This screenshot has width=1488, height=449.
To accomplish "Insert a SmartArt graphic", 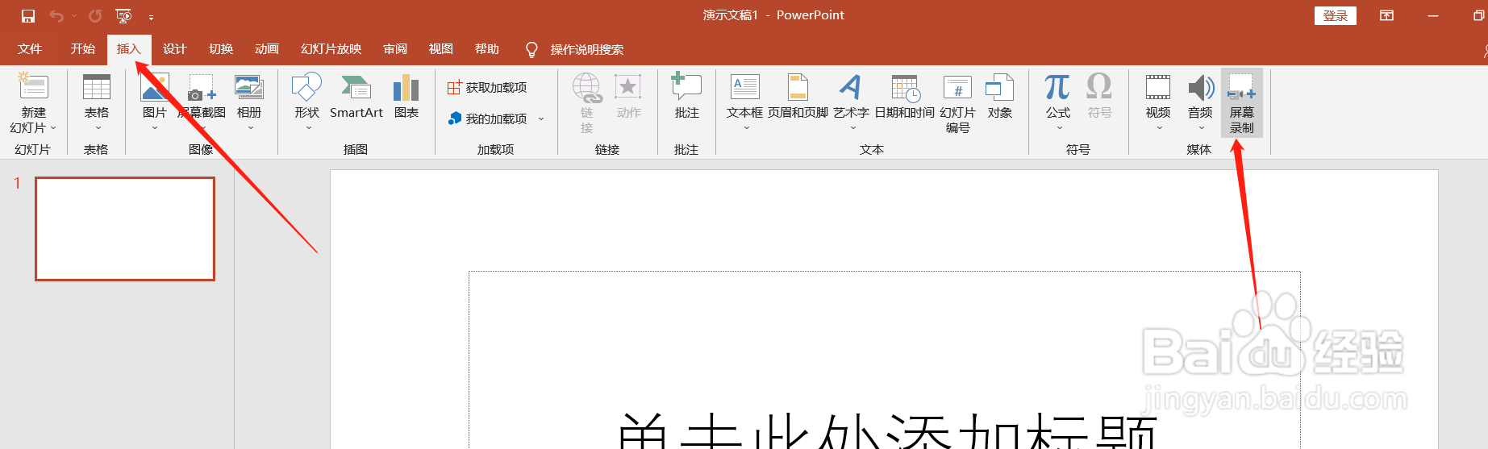I will coord(356,97).
